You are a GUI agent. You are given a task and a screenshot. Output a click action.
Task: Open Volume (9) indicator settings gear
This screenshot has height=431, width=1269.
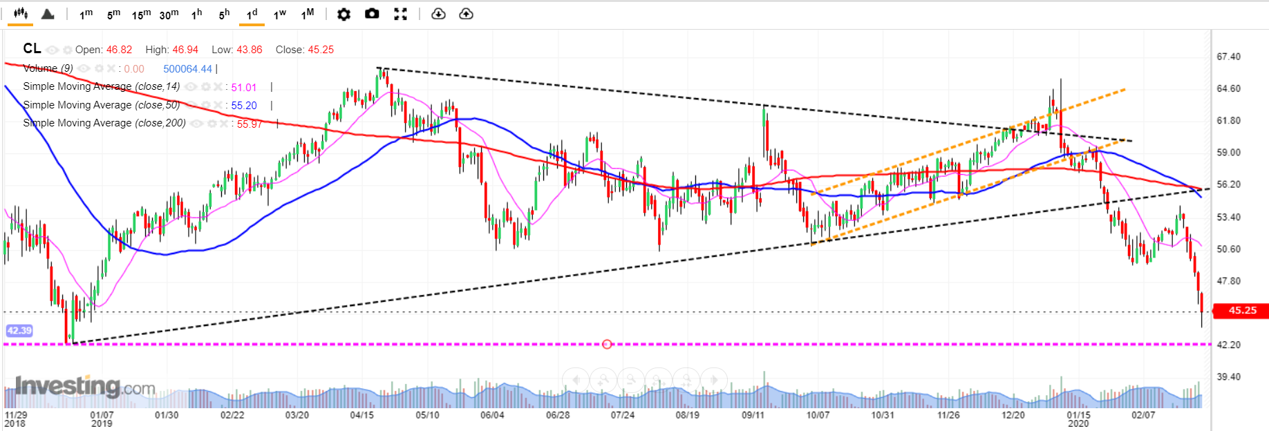click(99, 68)
